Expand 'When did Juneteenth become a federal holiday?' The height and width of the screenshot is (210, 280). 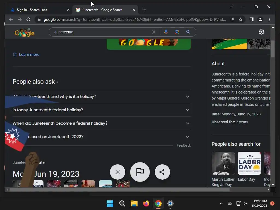click(102, 123)
